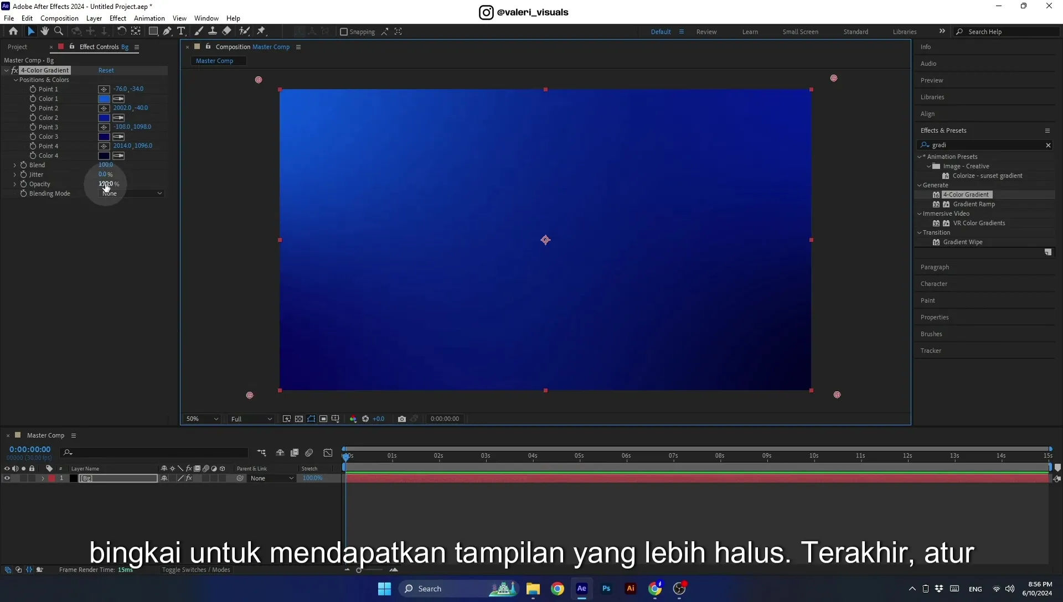Open the Parent & Link None dropdown

(x=271, y=478)
